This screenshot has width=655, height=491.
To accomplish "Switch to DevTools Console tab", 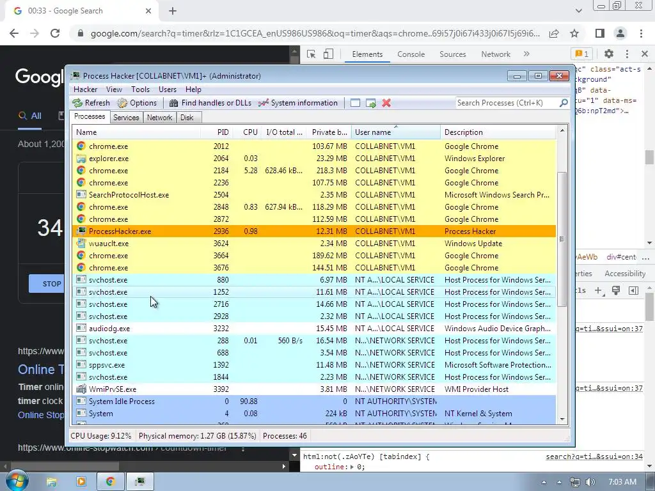I will [411, 54].
